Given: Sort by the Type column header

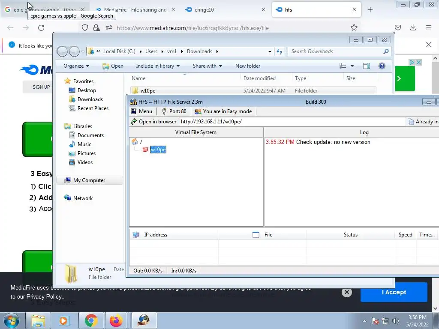Looking at the screenshot, I should (x=317, y=79).
